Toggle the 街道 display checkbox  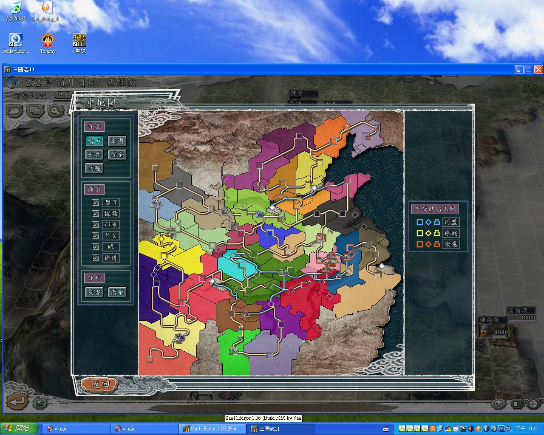point(95,258)
